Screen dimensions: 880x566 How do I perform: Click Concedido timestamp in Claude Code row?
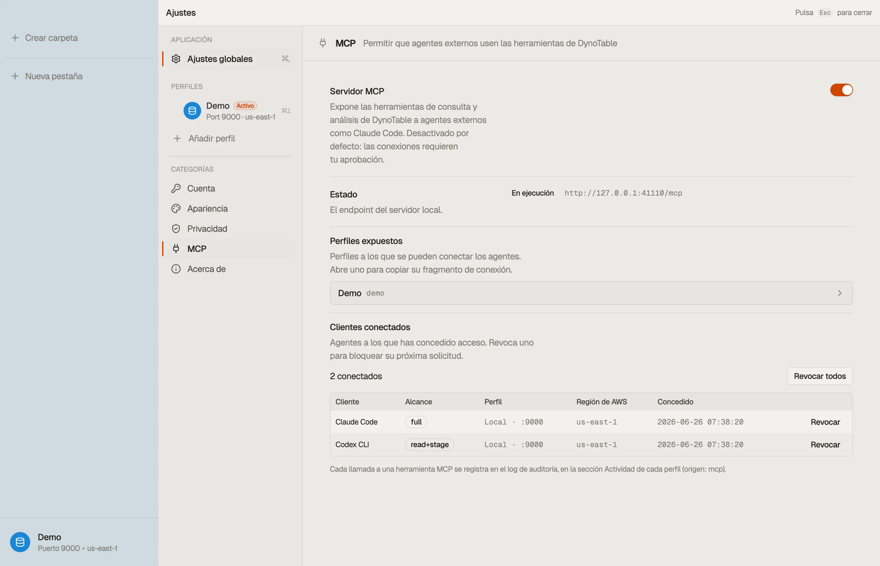click(x=700, y=422)
